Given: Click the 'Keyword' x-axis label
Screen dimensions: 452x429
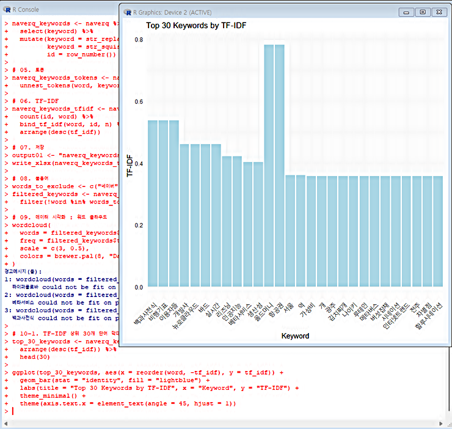Looking at the screenshot, I should pos(295,336).
